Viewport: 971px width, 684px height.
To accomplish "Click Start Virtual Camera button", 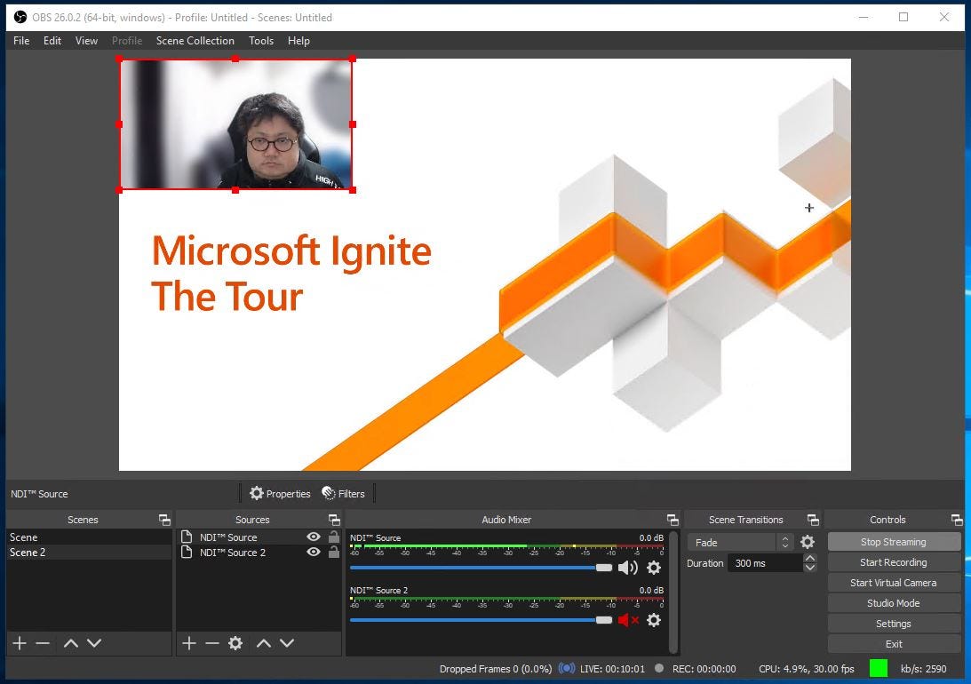I will 894,583.
